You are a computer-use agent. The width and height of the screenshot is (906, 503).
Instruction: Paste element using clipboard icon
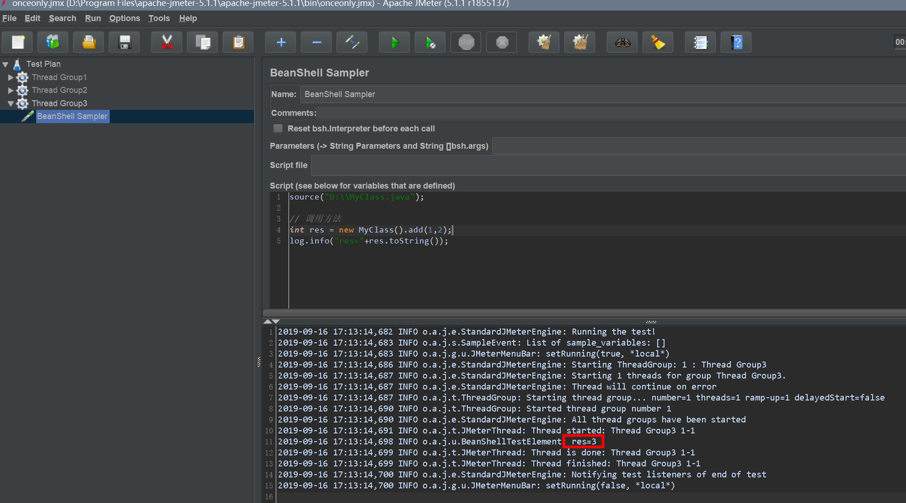238,43
